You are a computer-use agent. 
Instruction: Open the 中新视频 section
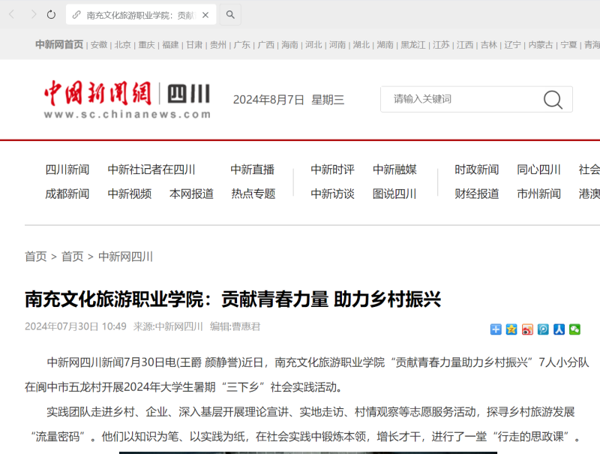[x=130, y=194]
